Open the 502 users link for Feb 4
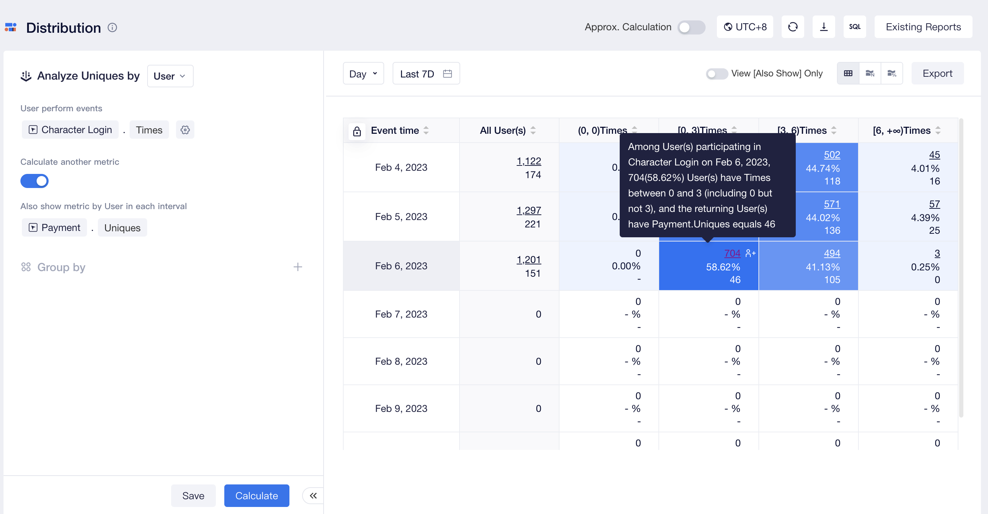This screenshot has height=514, width=988. pos(832,155)
